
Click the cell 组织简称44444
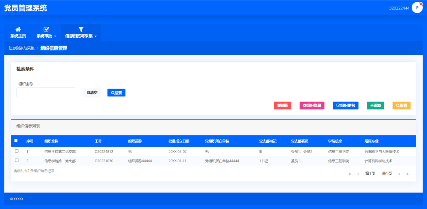click(140, 161)
